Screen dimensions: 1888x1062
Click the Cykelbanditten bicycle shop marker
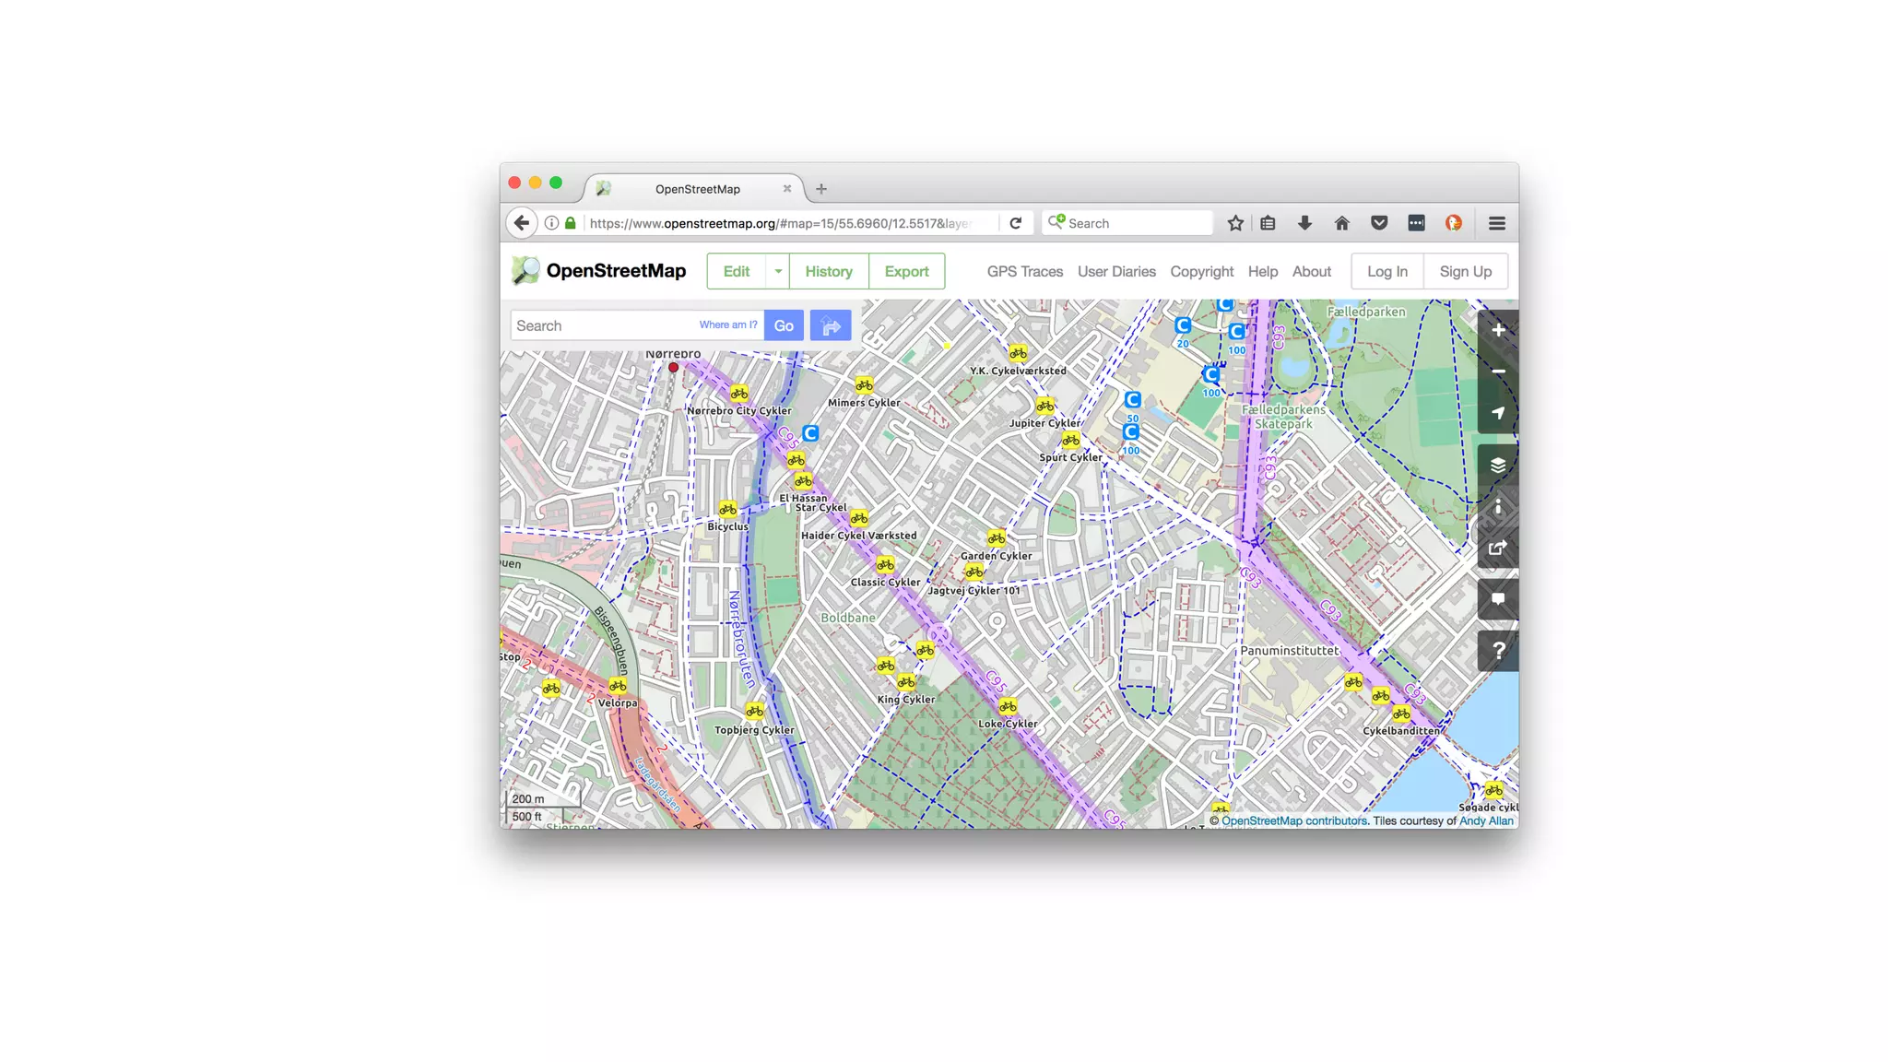point(1401,714)
